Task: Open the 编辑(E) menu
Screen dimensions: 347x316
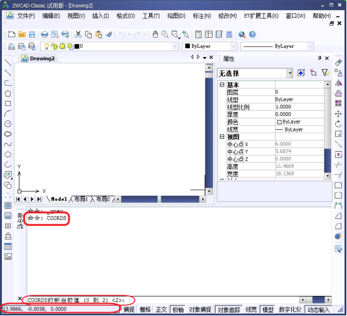Action: click(x=51, y=16)
